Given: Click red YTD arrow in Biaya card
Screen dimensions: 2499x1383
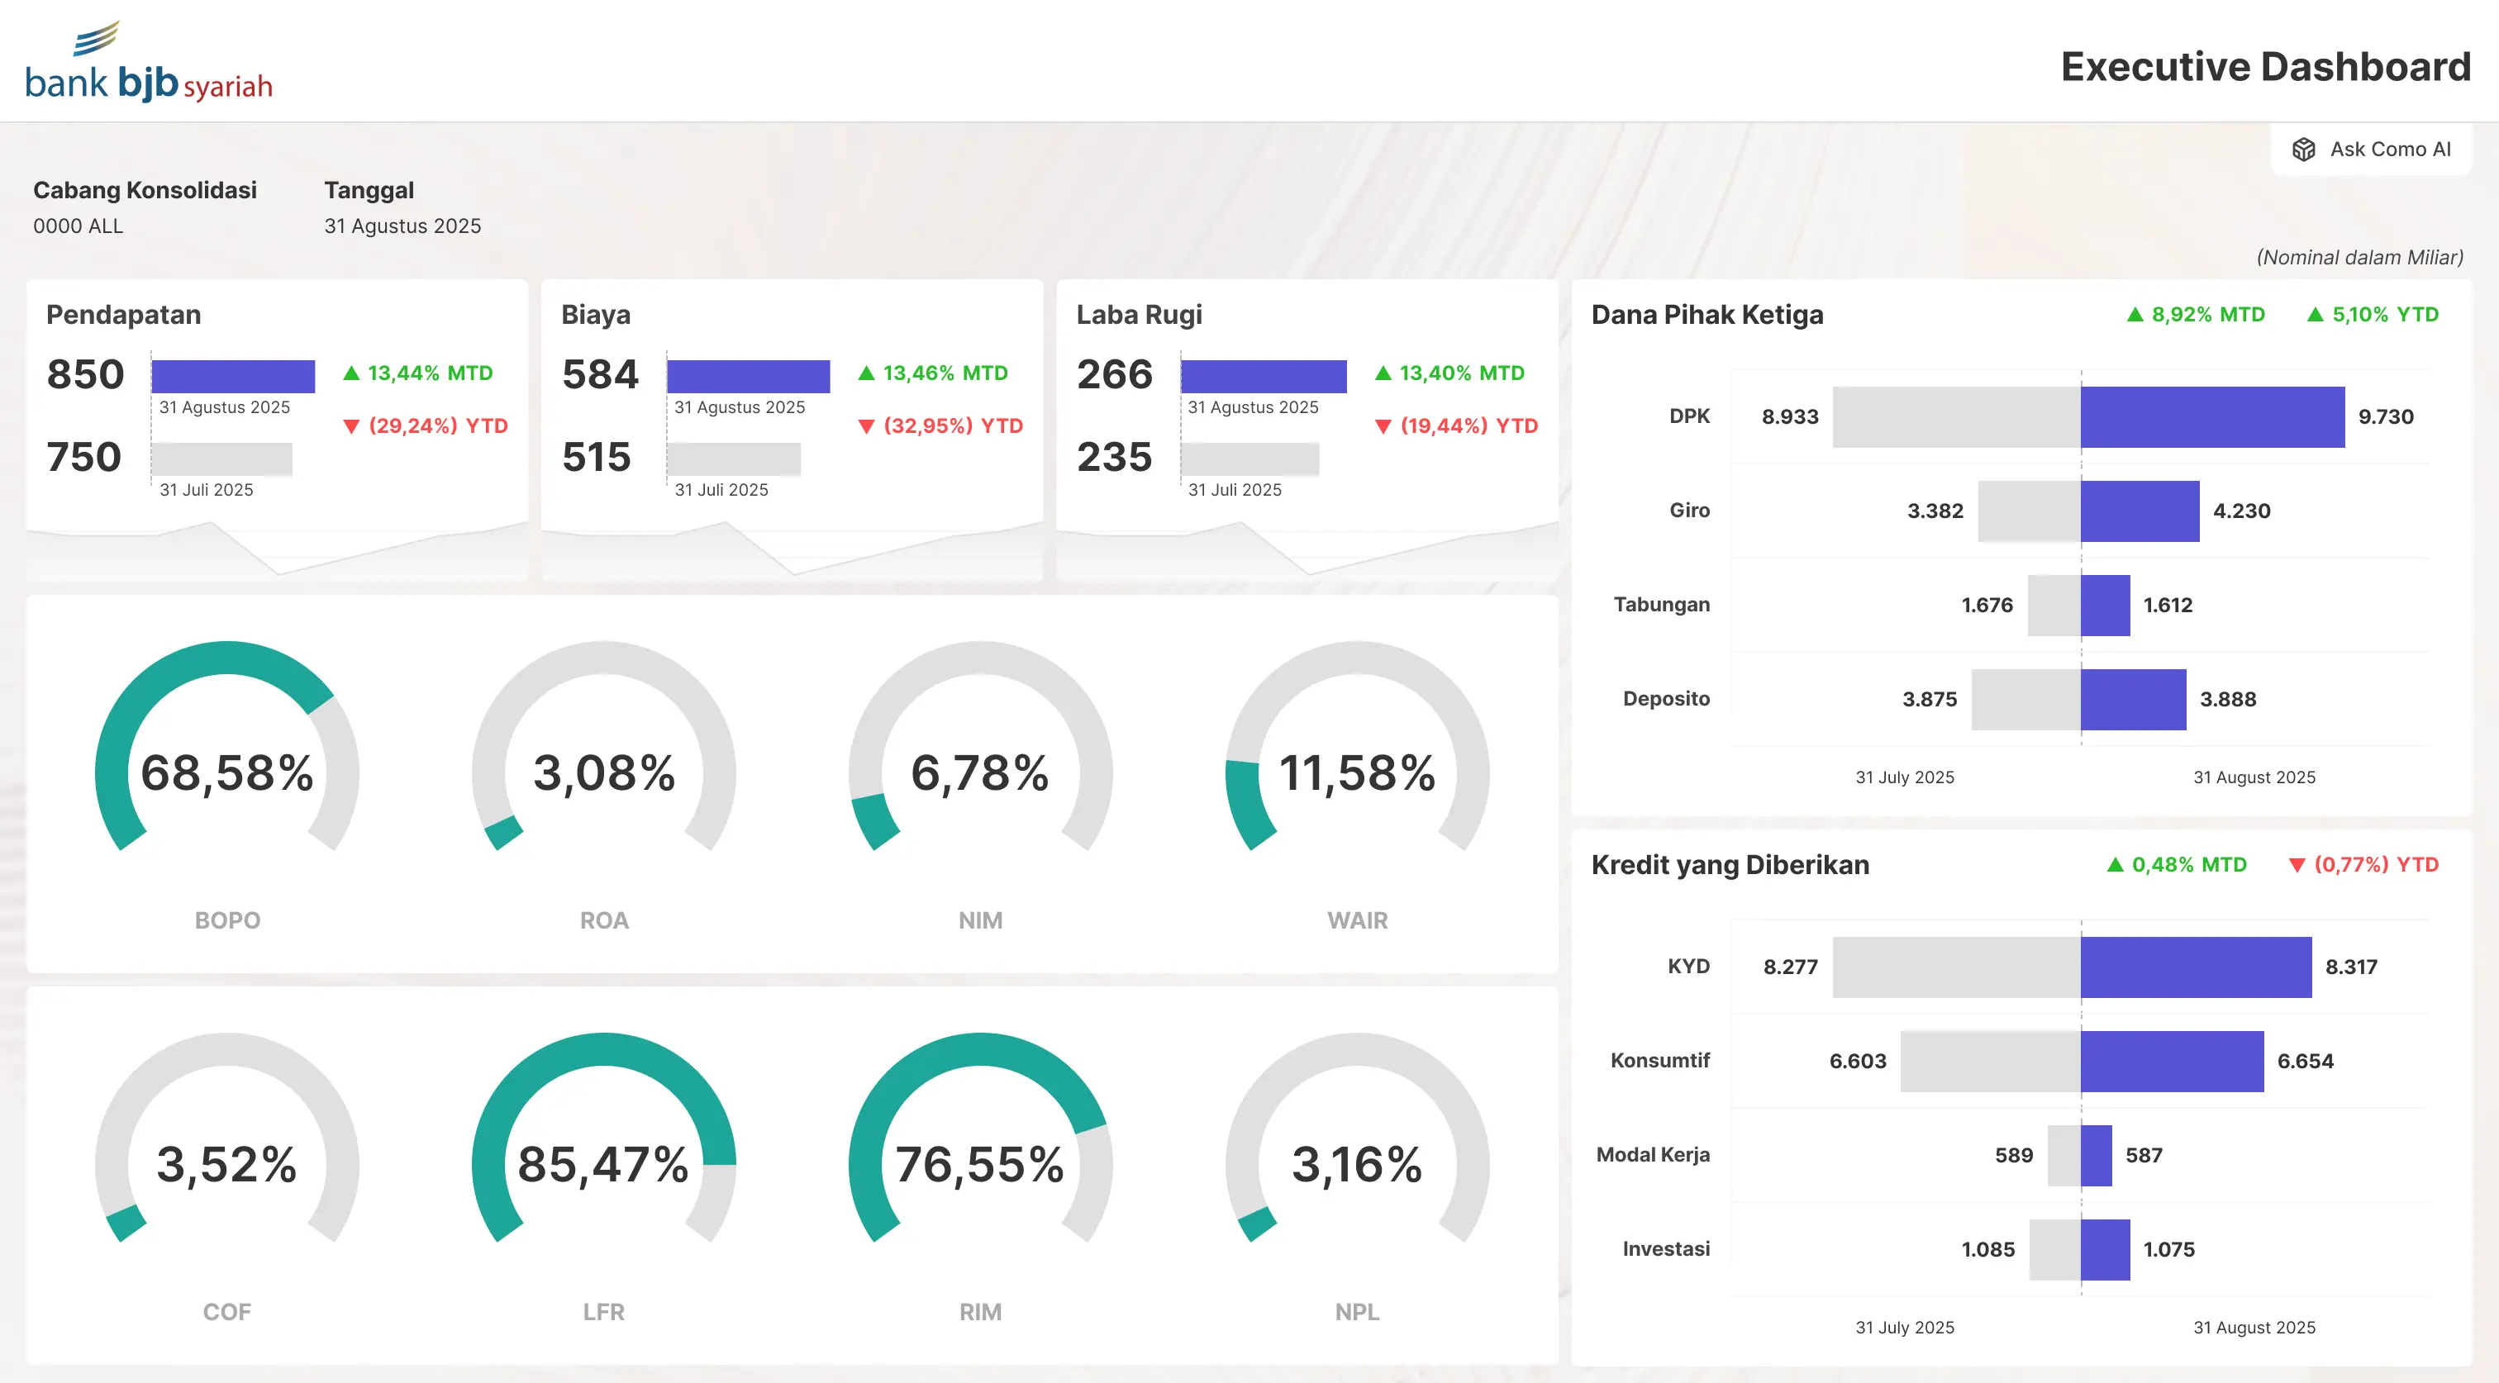Looking at the screenshot, I should click(866, 427).
